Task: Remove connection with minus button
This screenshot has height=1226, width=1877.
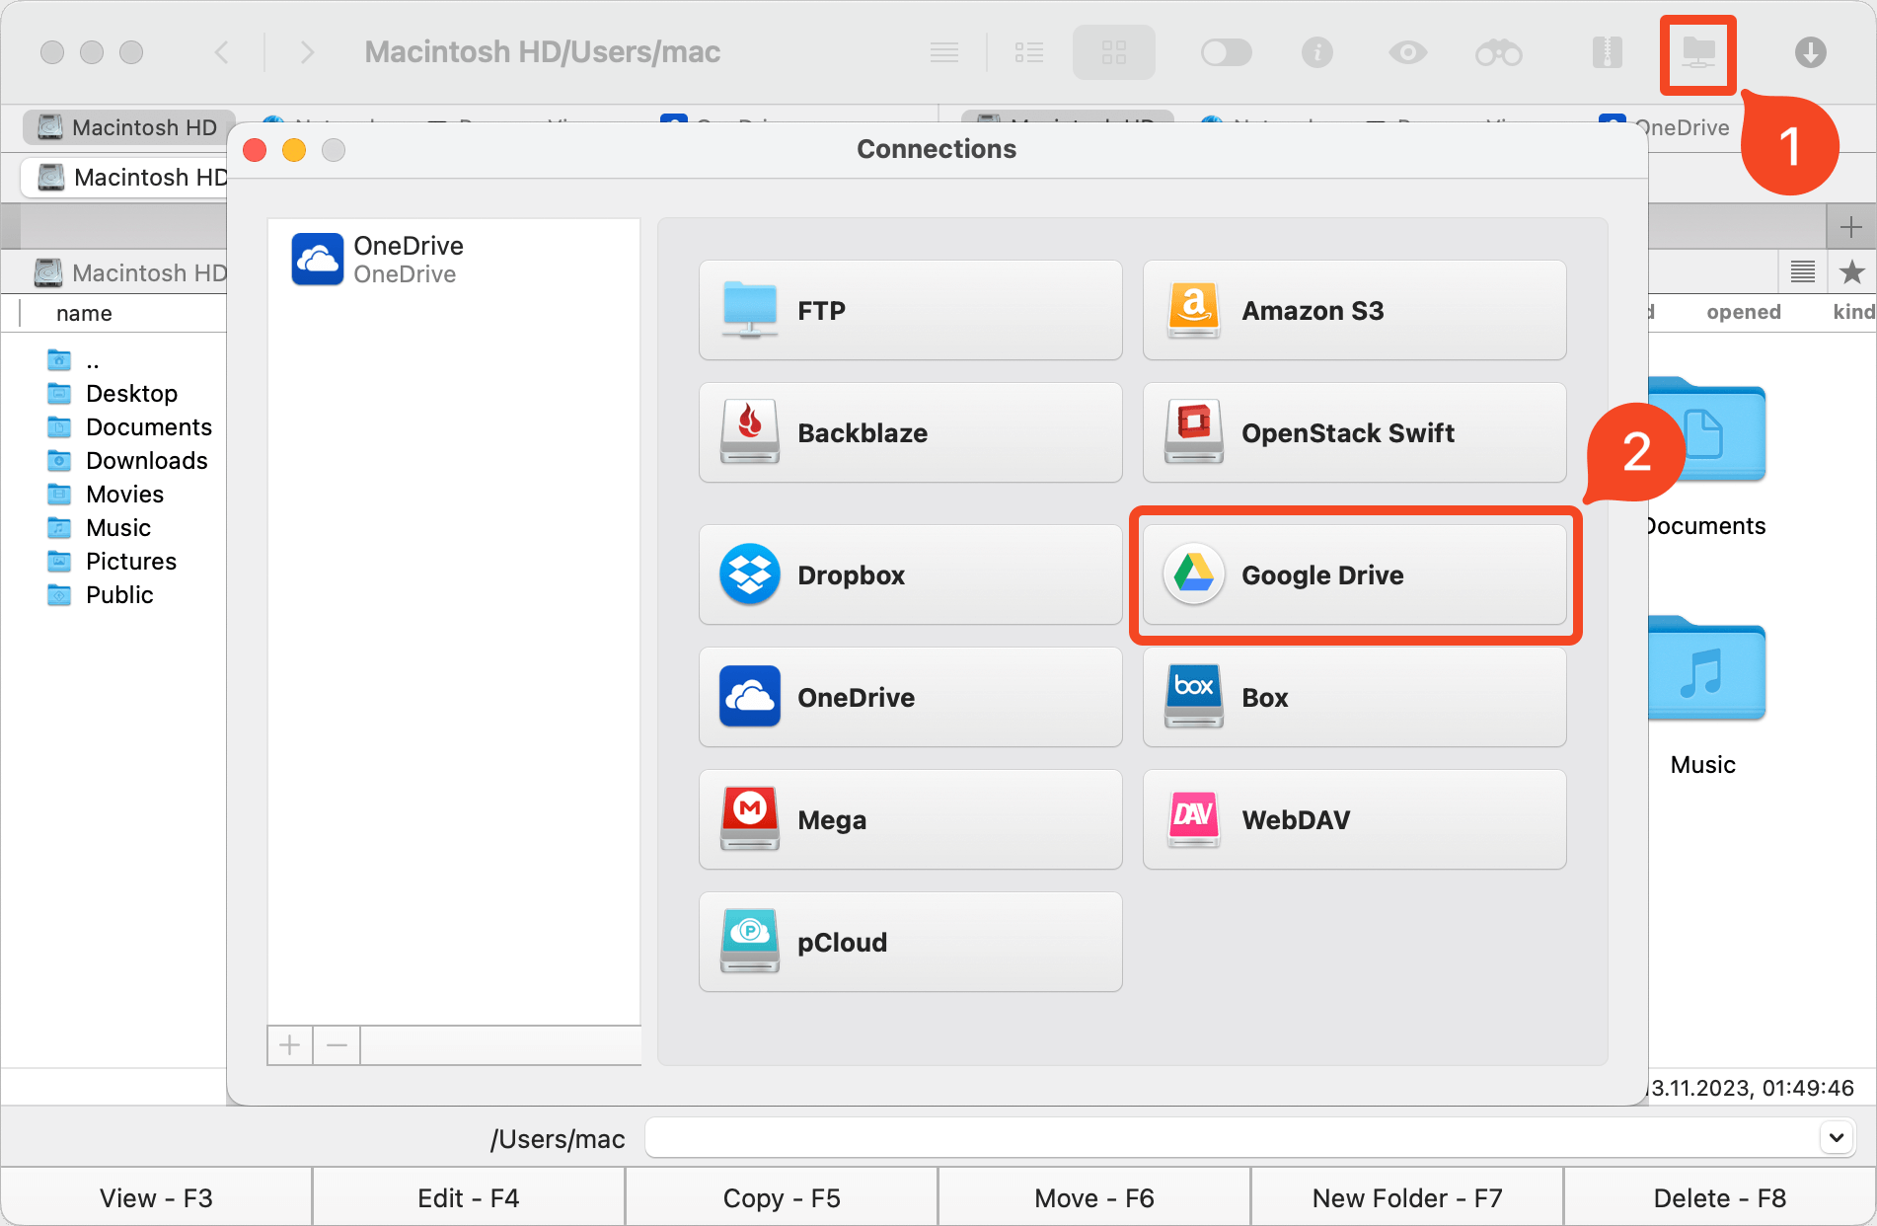Action: 337,1045
